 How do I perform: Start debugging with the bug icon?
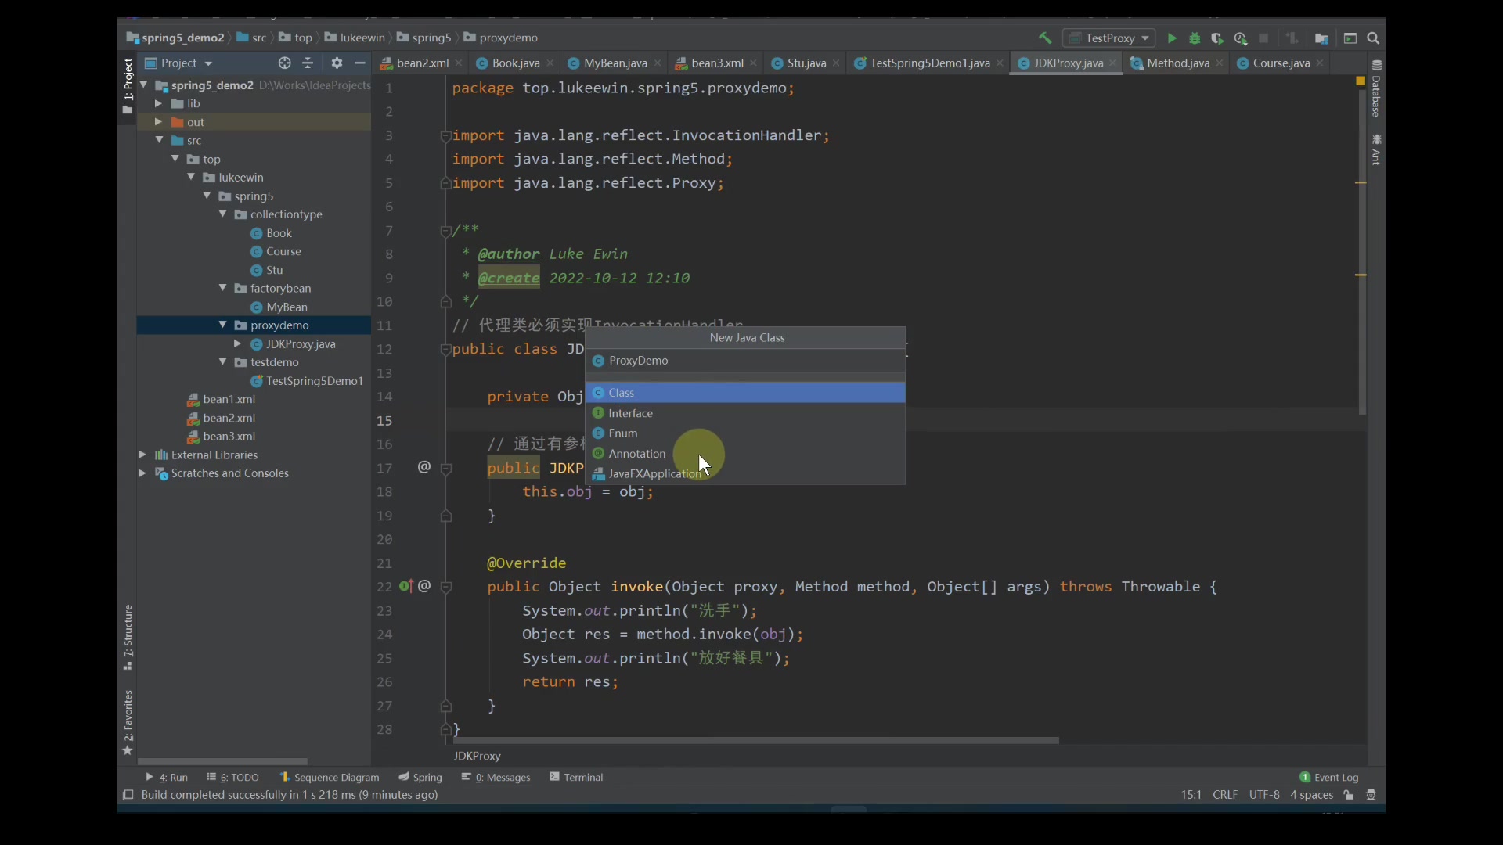(1195, 38)
